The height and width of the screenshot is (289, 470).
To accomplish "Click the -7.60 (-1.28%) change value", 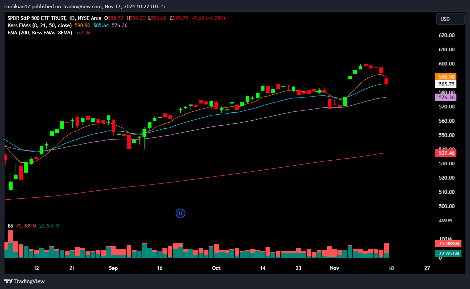I will coord(208,18).
